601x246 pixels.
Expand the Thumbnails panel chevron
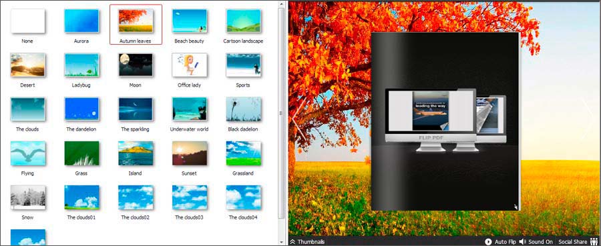(292, 242)
